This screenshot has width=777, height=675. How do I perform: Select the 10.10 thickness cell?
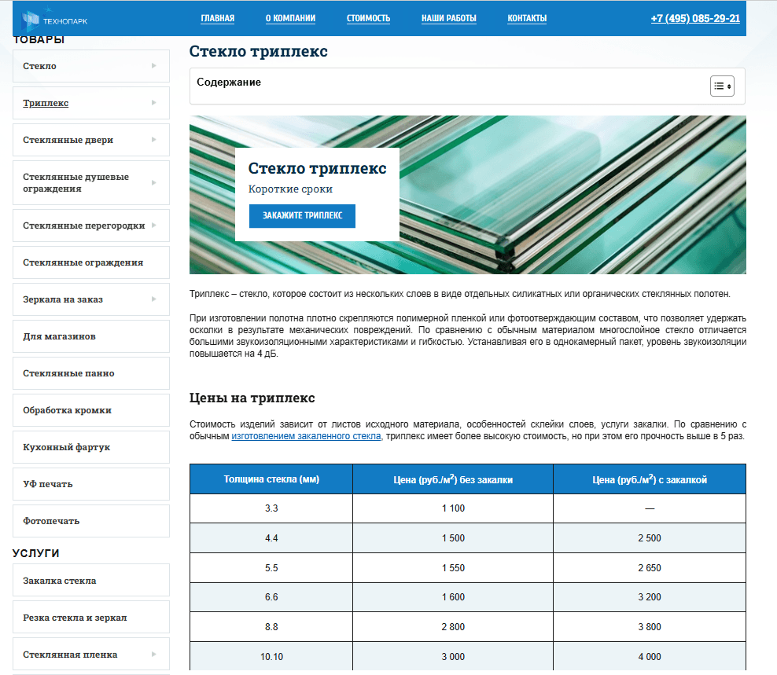[x=271, y=657]
